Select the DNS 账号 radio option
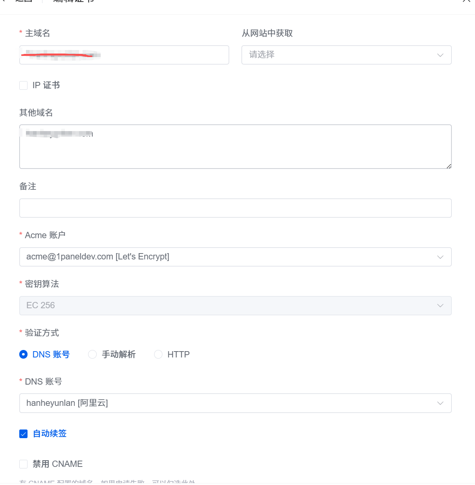Screen dimensions: 475x485 coord(24,354)
